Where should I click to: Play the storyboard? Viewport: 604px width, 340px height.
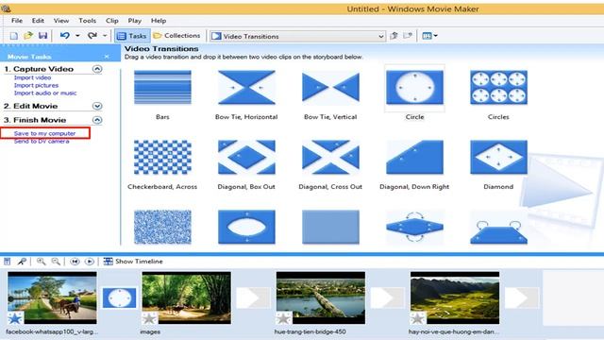coord(89,262)
